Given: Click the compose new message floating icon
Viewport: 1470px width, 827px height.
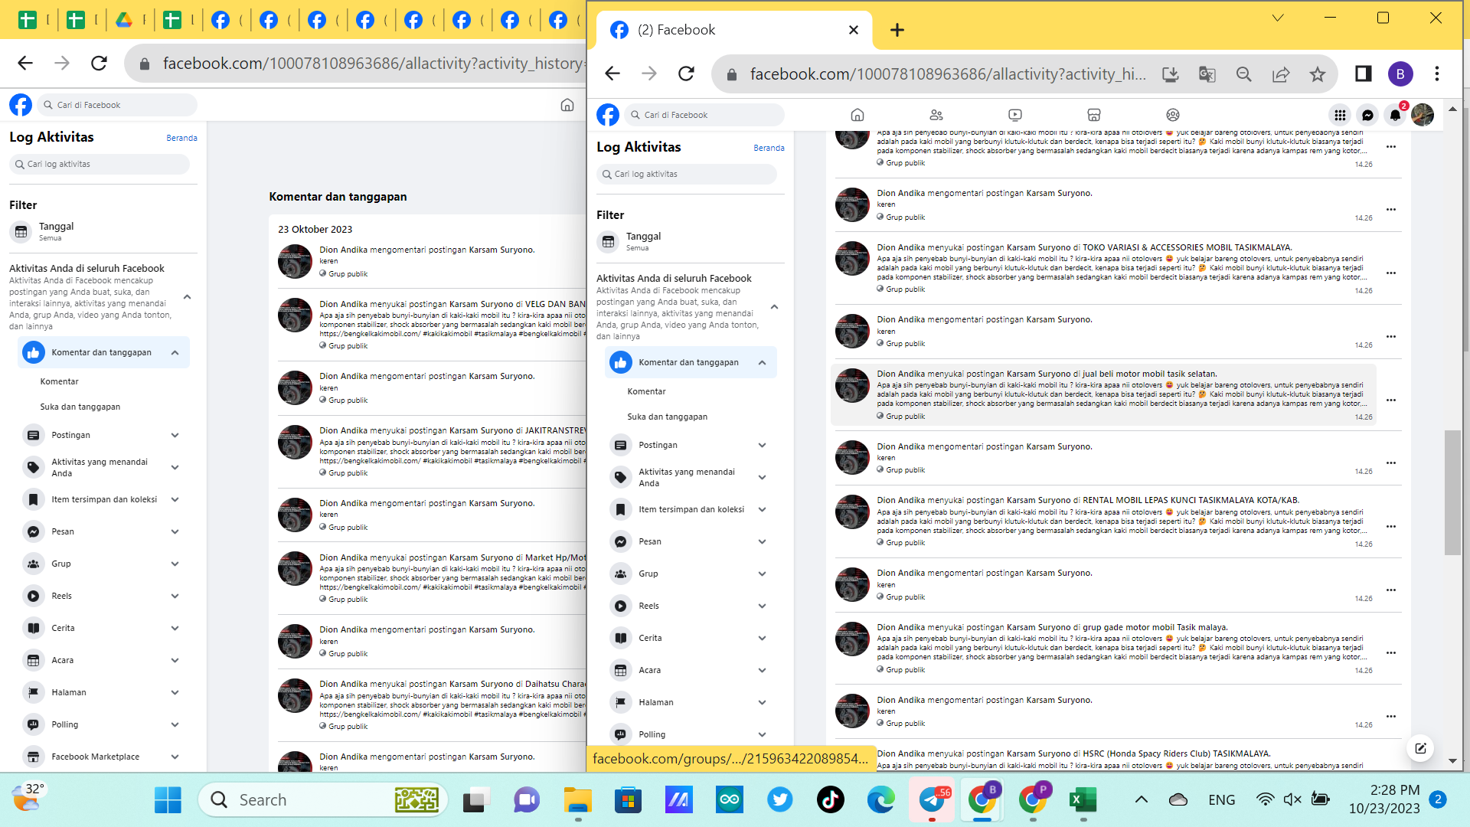Looking at the screenshot, I should click(1420, 748).
